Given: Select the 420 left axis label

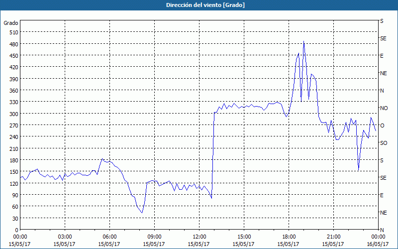Looking at the screenshot, I should click(x=14, y=67).
